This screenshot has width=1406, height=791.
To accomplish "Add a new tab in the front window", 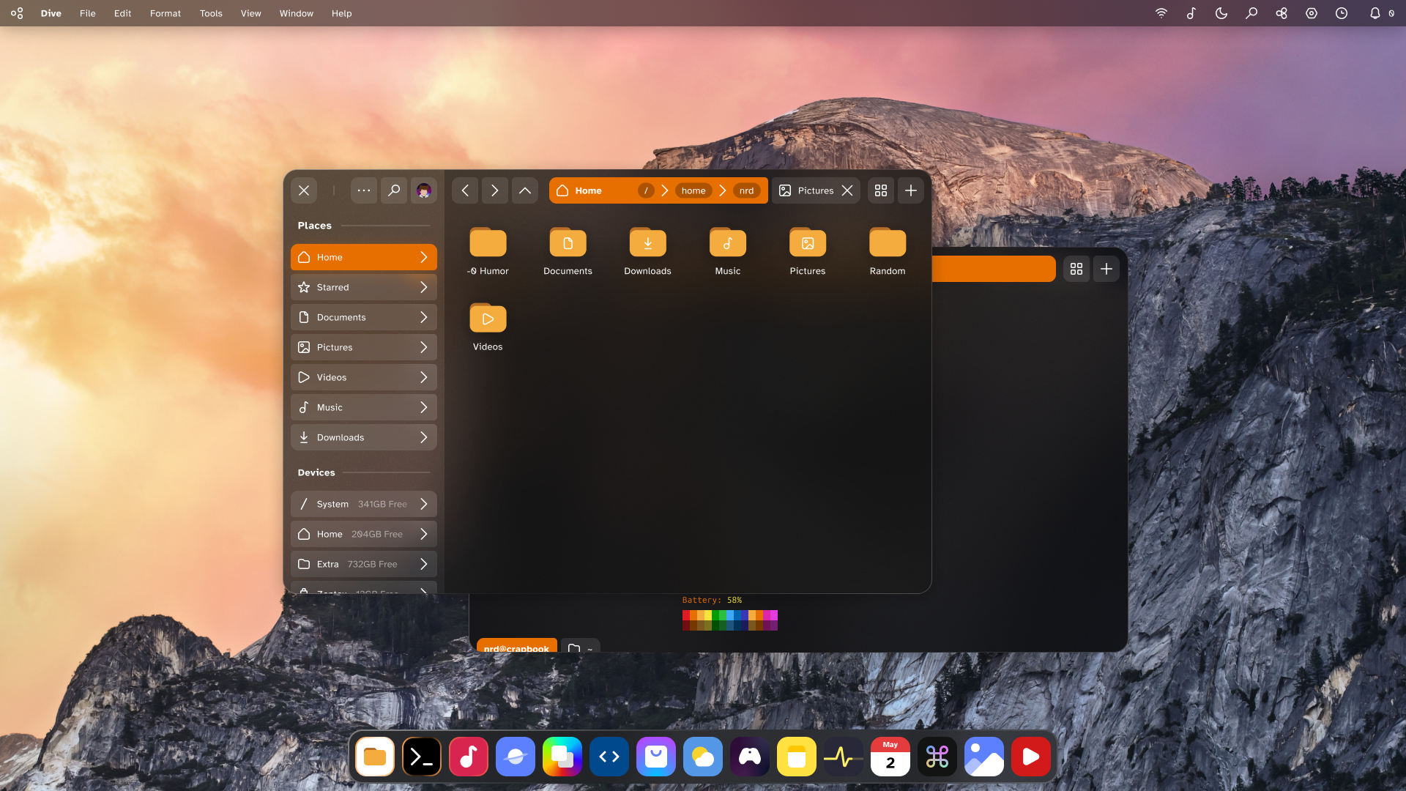I will (x=911, y=190).
